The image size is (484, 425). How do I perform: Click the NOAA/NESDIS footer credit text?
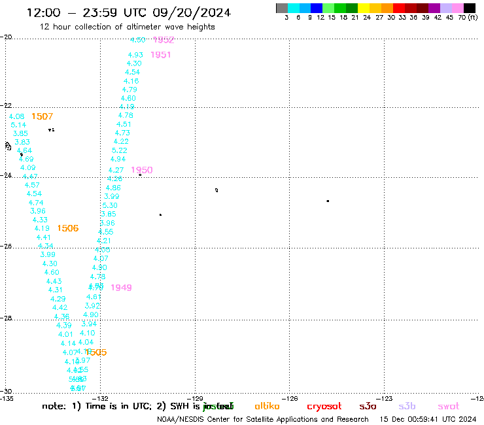263,419
